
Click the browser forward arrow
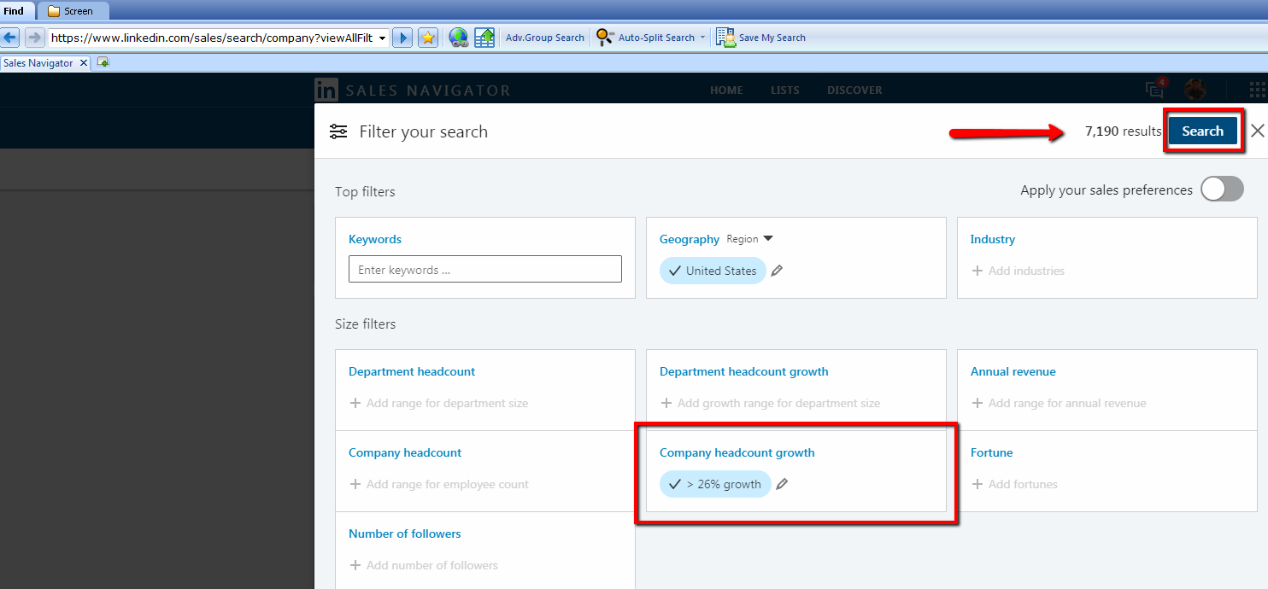click(34, 38)
